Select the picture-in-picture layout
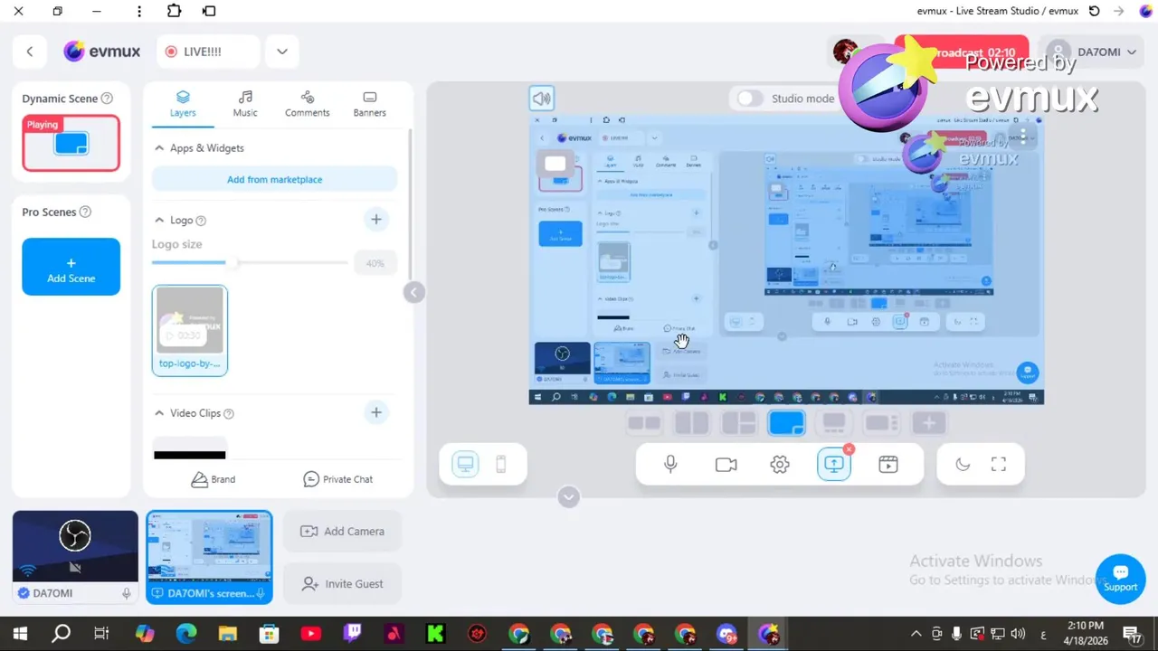Image resolution: width=1158 pixels, height=651 pixels. 786,422
